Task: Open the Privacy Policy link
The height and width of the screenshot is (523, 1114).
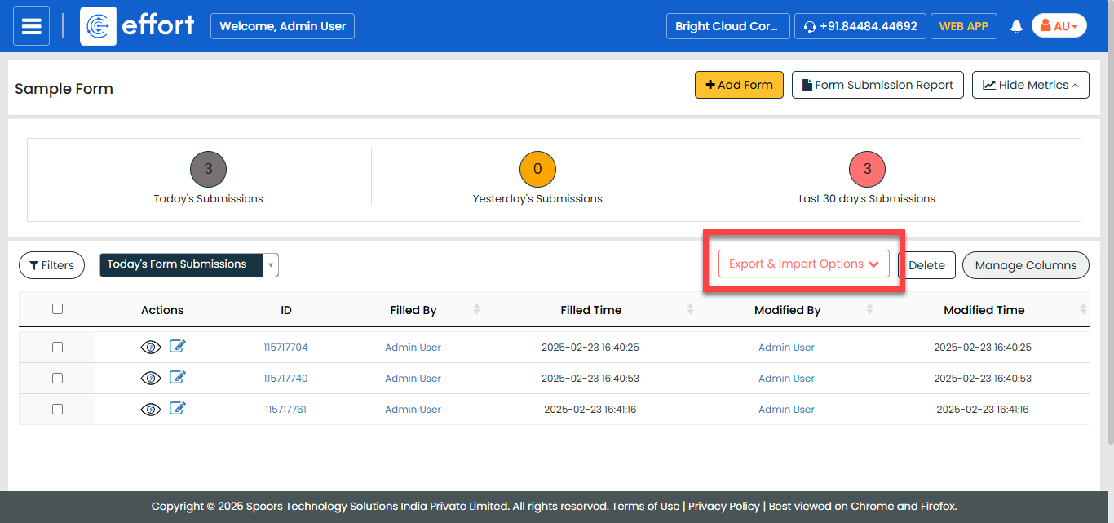Action: [723, 506]
